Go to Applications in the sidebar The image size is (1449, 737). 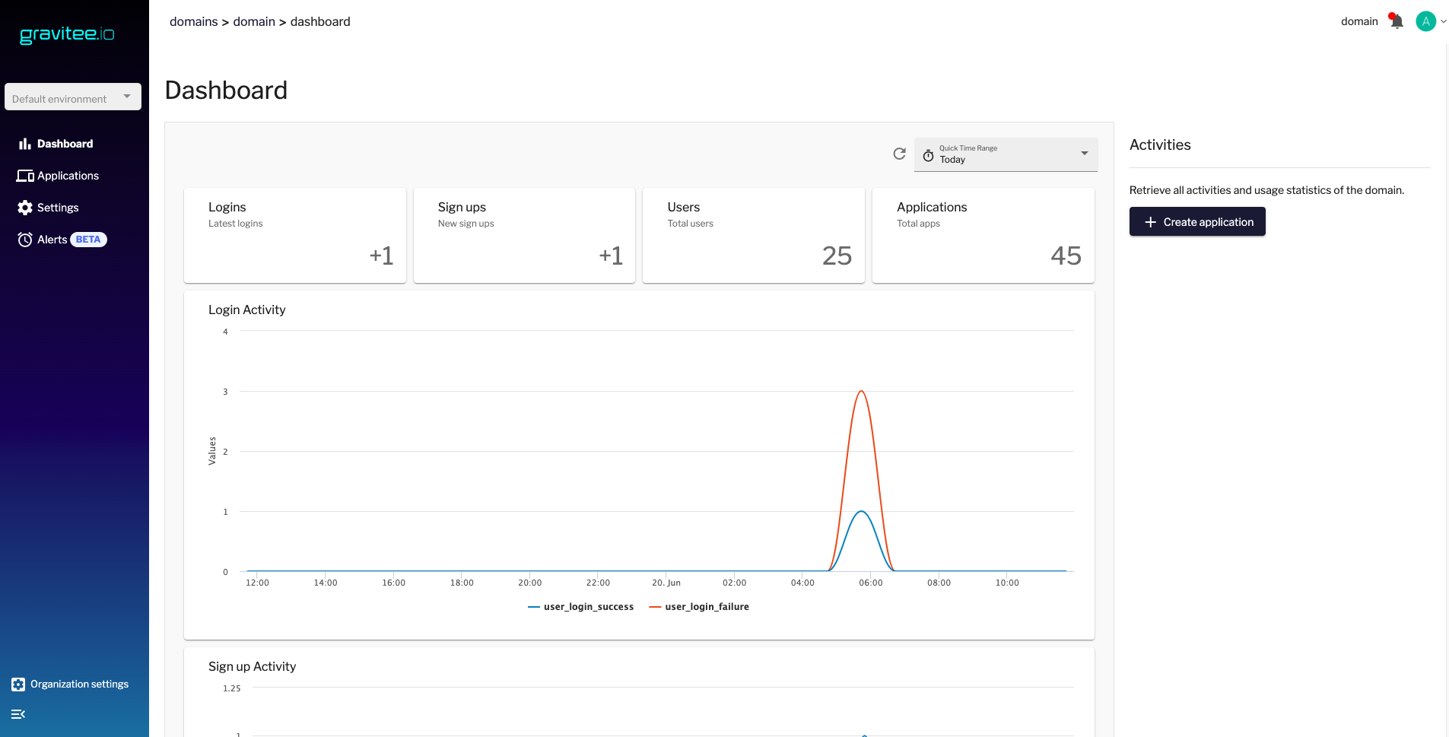tap(68, 176)
